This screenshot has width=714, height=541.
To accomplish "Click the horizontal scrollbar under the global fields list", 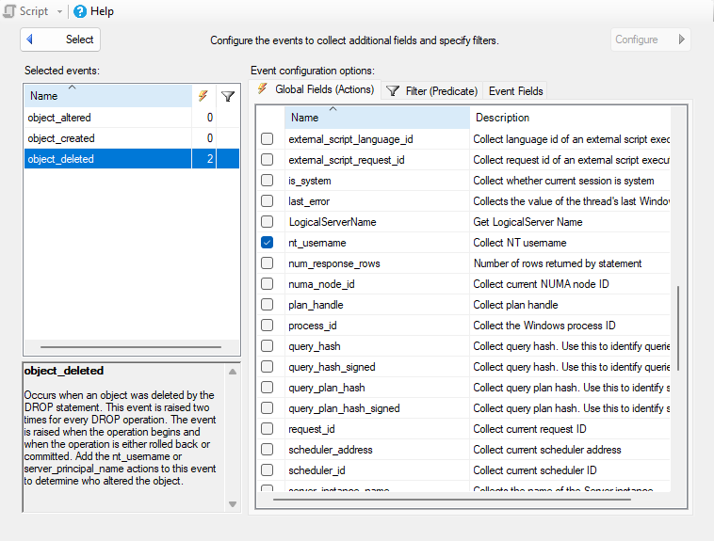I will 452,500.
